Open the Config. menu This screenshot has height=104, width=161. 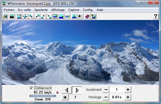(x=88, y=10)
